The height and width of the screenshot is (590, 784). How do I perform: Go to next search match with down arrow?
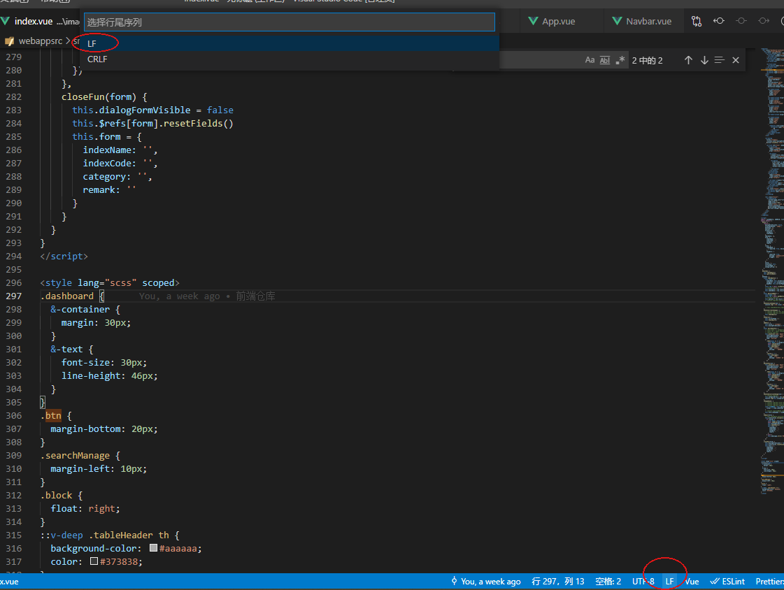point(704,60)
